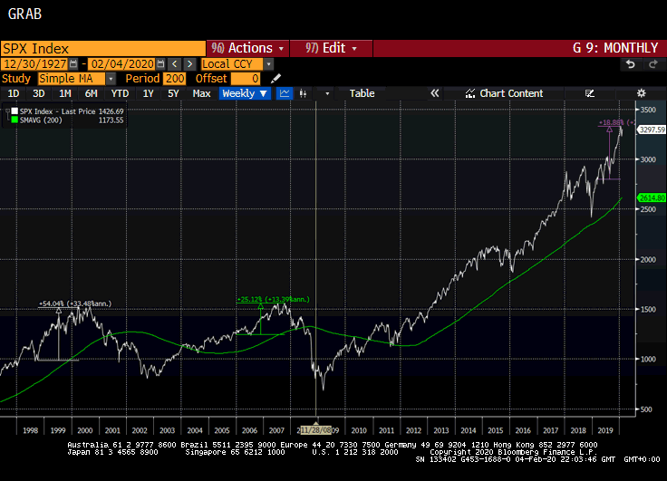Open the start date calendar picker
This screenshot has height=481, width=667.
coord(73,64)
